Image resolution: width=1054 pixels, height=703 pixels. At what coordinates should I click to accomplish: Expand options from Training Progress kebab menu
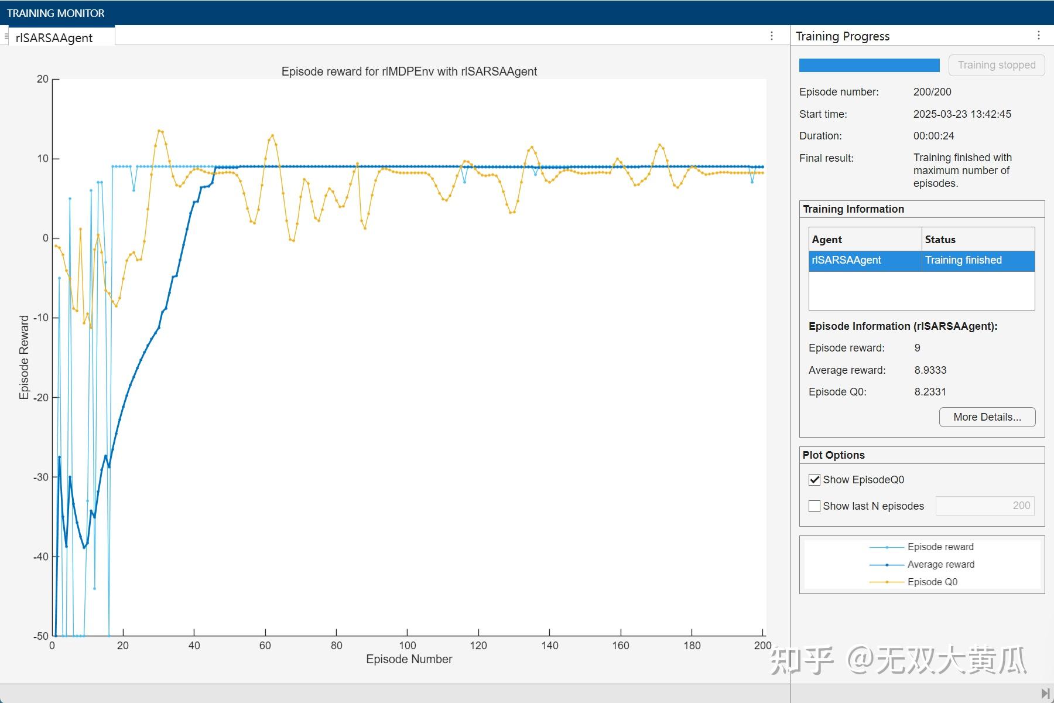1040,36
